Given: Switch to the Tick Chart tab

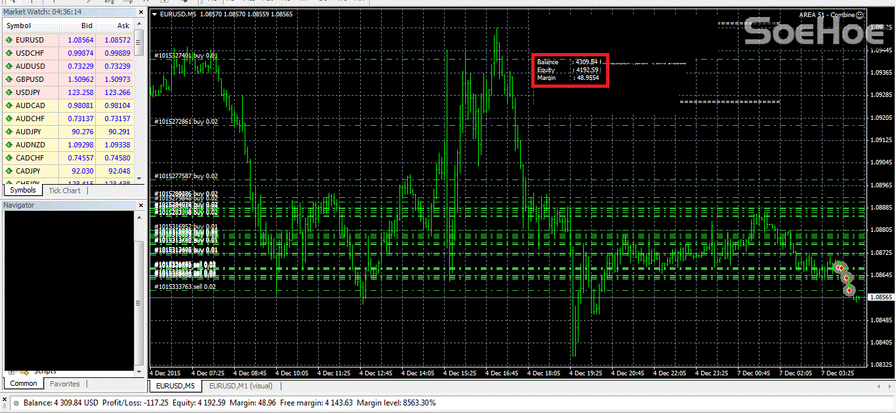Looking at the screenshot, I should (x=64, y=191).
